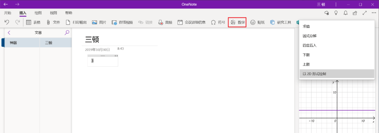This screenshot has height=133, width=379.
Task: Switch to the 插入 tab
Action: [23, 13]
